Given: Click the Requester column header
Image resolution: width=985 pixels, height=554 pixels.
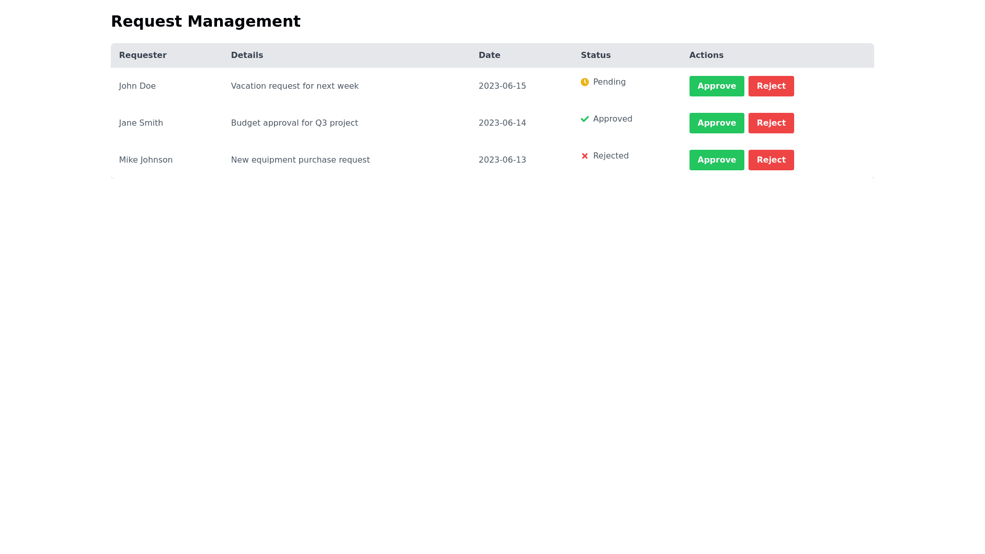Looking at the screenshot, I should (x=143, y=55).
